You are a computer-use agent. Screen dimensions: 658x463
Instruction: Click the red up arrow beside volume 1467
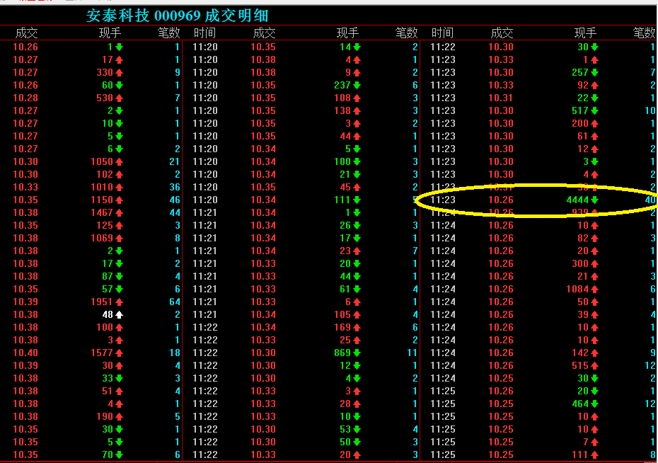tap(119, 213)
